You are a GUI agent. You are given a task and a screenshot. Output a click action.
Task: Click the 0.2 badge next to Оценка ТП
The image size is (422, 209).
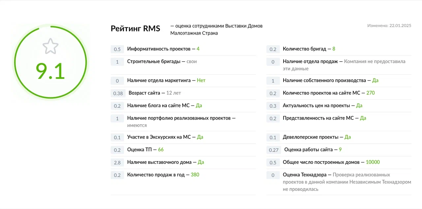tap(117, 150)
